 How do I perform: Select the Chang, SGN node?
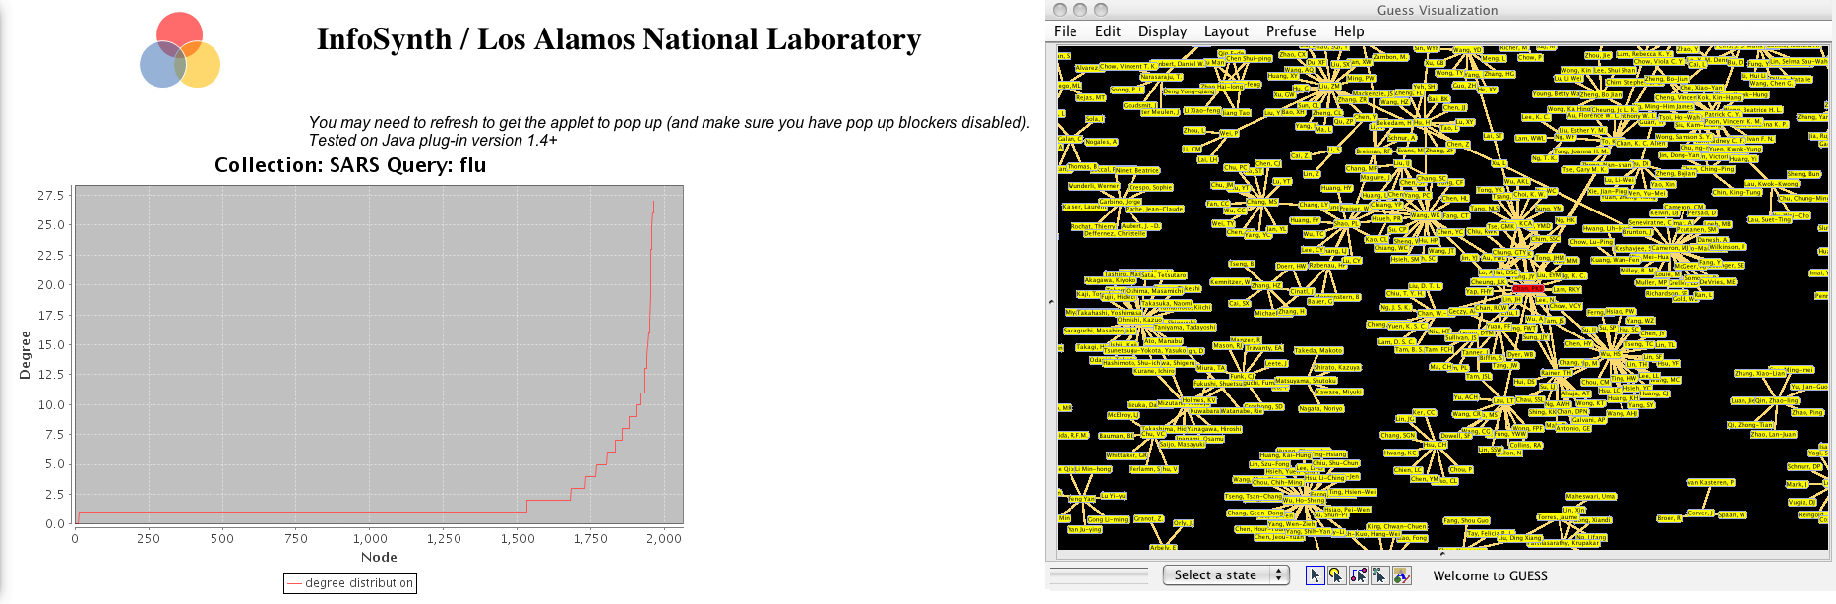pyautogui.click(x=1397, y=435)
